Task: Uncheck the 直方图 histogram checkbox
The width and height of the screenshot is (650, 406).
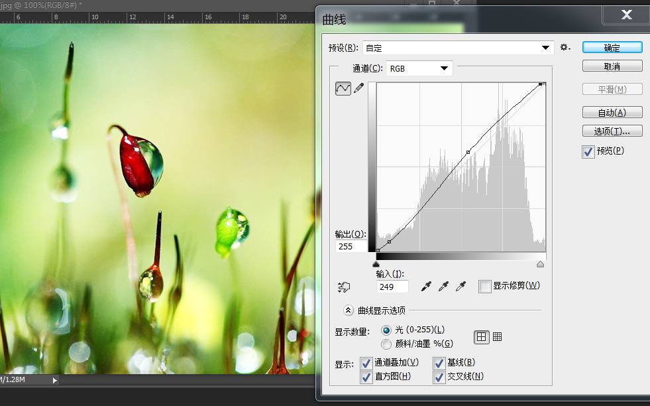Action: pyautogui.click(x=366, y=377)
